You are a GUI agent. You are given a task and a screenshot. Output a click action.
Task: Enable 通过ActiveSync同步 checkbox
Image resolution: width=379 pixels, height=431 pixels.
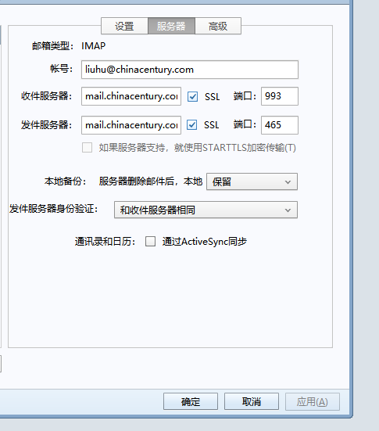[150, 242]
